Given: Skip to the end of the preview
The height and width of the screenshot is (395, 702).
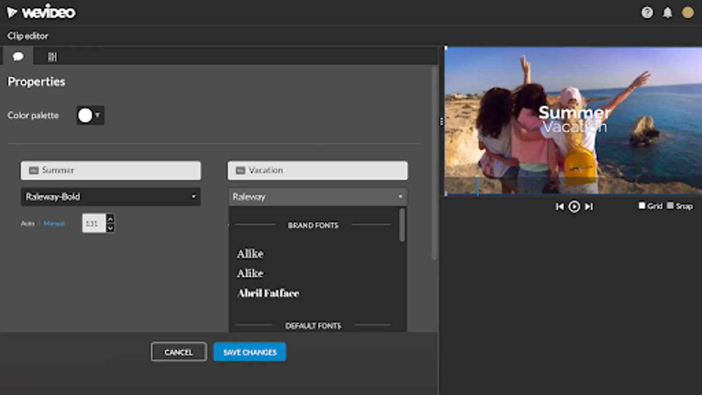Looking at the screenshot, I should point(589,206).
